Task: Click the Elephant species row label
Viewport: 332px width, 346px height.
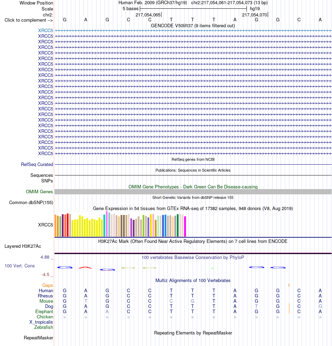Action: tap(44, 312)
